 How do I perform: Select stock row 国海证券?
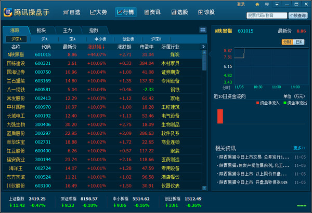point(102,72)
